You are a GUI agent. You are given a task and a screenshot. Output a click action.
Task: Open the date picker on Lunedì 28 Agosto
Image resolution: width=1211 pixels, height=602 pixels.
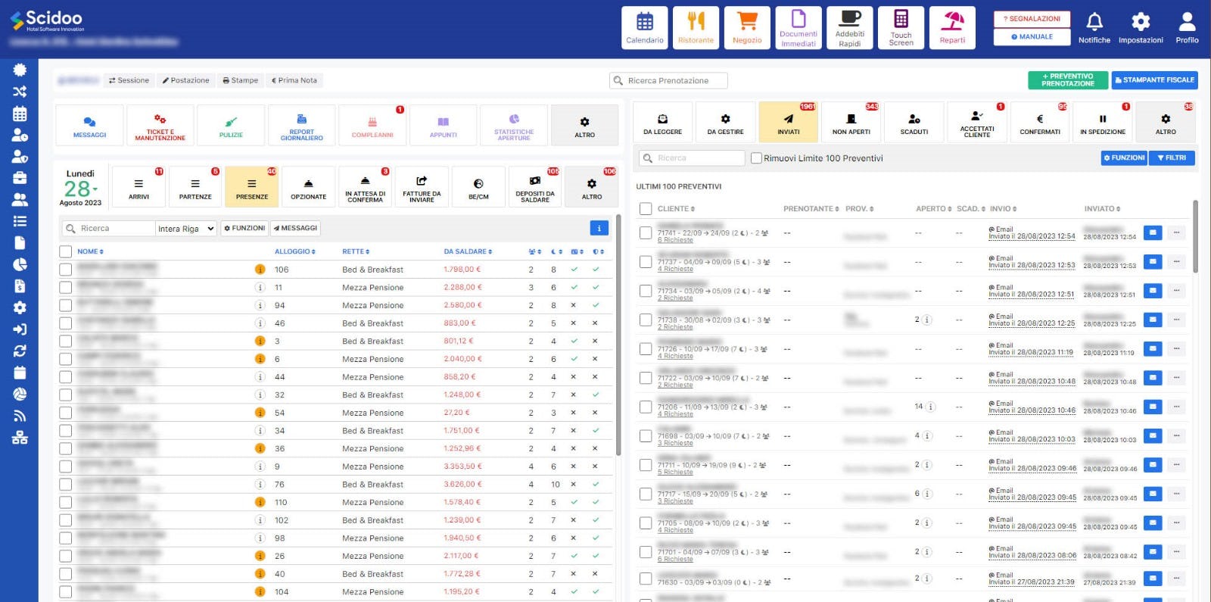pyautogui.click(x=80, y=187)
